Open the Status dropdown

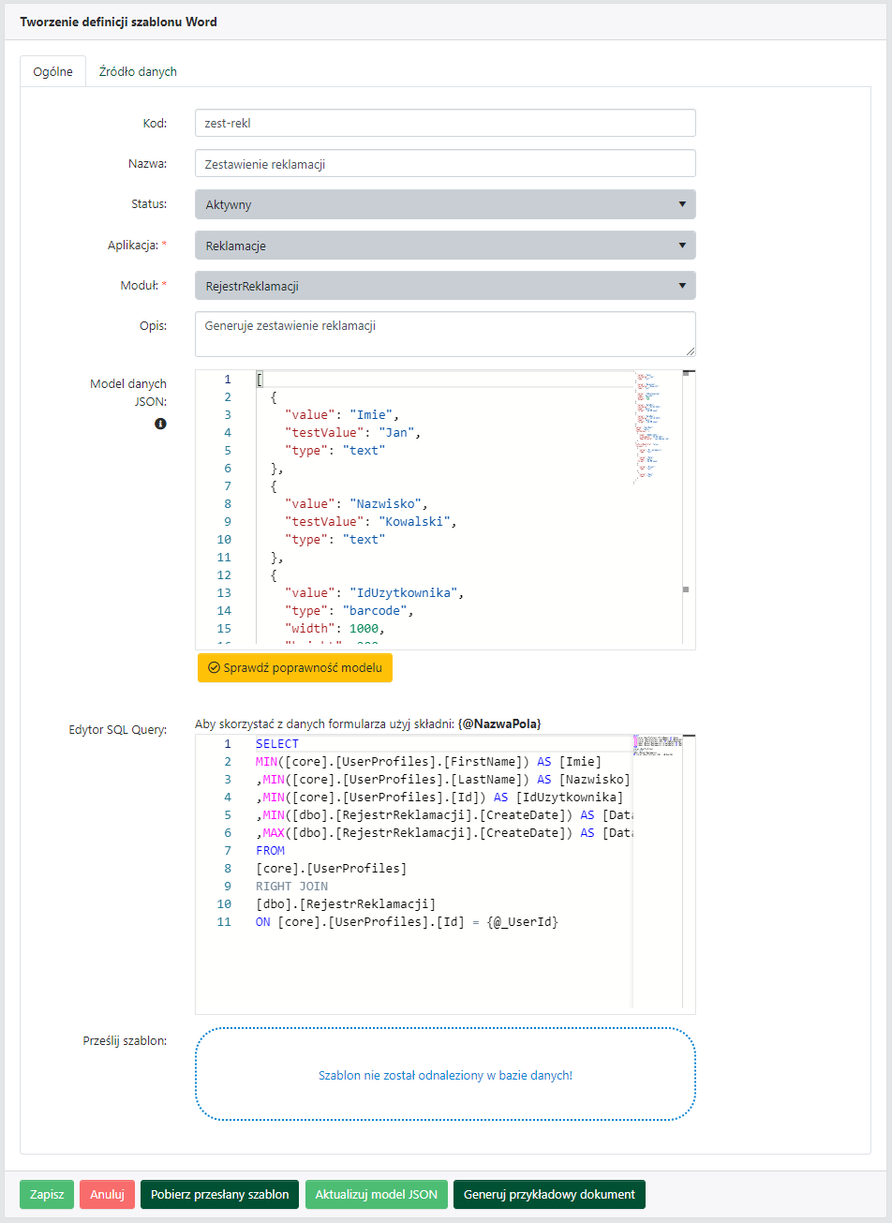[x=445, y=204]
